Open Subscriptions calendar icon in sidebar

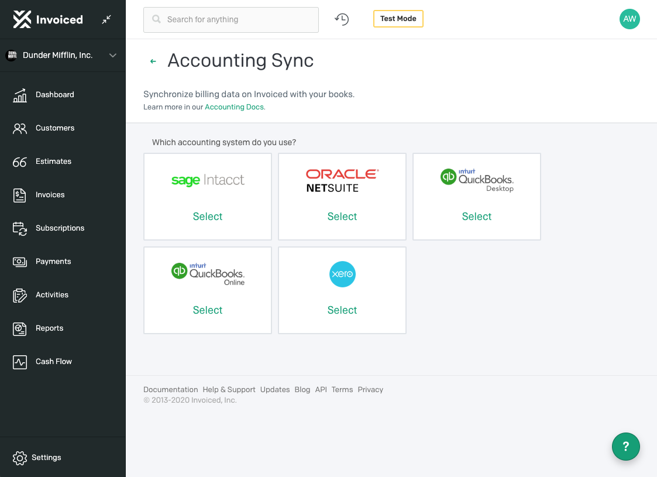click(20, 228)
